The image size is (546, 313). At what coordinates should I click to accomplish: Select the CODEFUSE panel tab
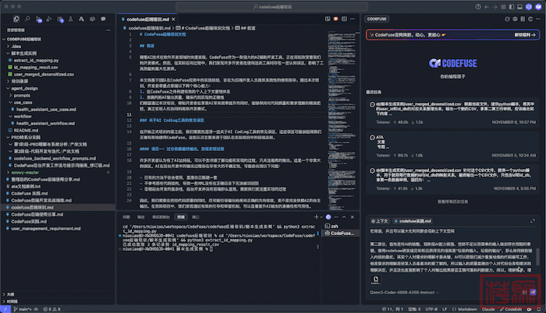[378, 17]
